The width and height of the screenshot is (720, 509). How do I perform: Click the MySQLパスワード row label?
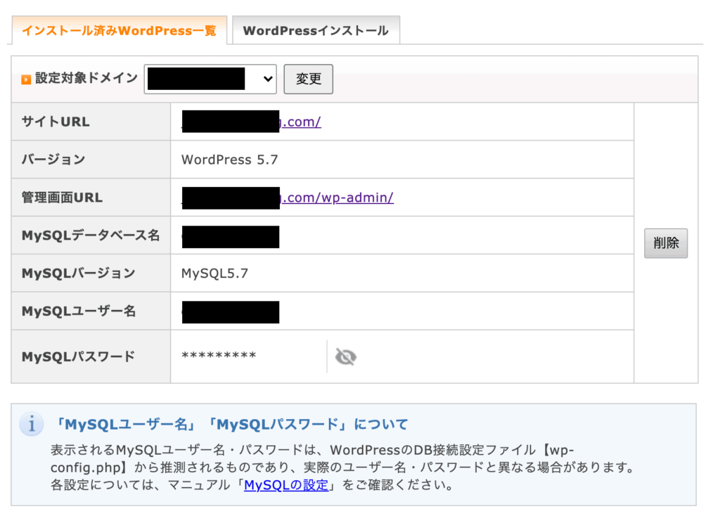tap(78, 356)
